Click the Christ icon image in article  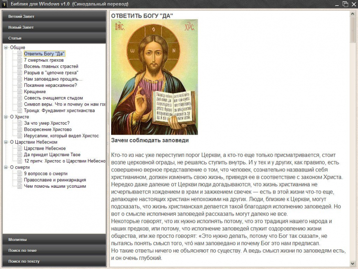pos(155,77)
